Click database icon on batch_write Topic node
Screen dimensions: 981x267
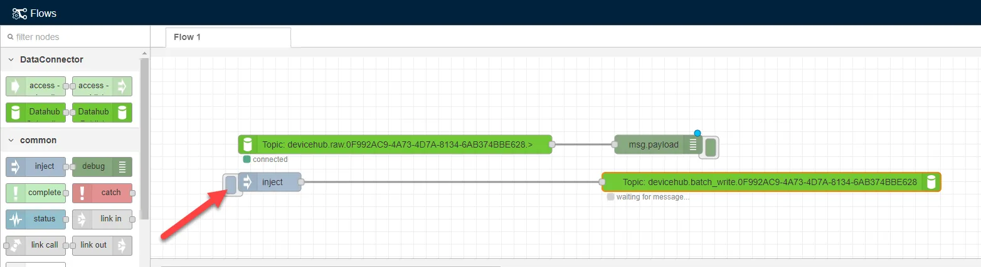pos(931,182)
